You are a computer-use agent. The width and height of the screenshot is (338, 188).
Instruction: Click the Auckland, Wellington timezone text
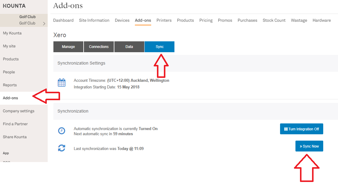click(x=138, y=80)
